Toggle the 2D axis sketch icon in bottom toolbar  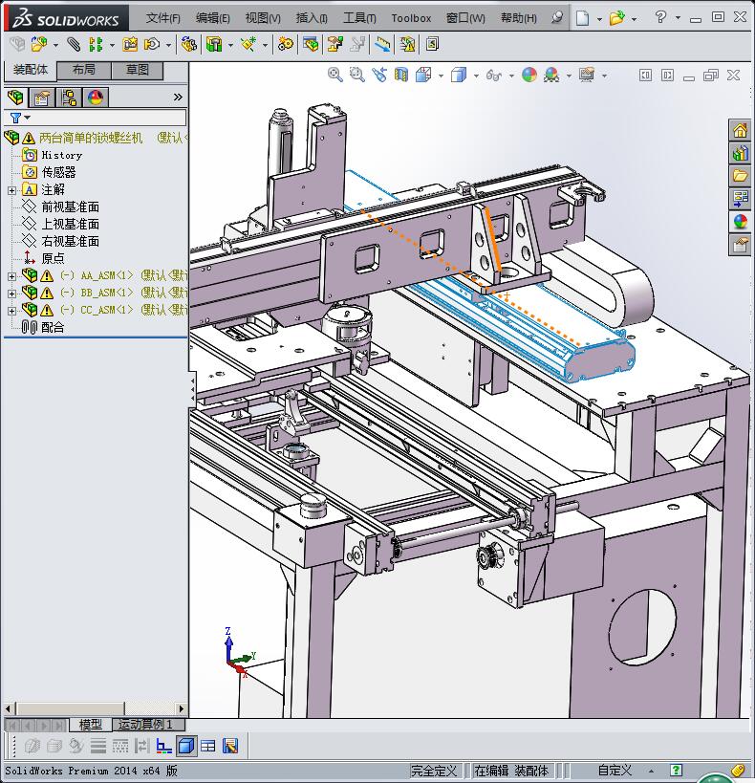(x=164, y=746)
